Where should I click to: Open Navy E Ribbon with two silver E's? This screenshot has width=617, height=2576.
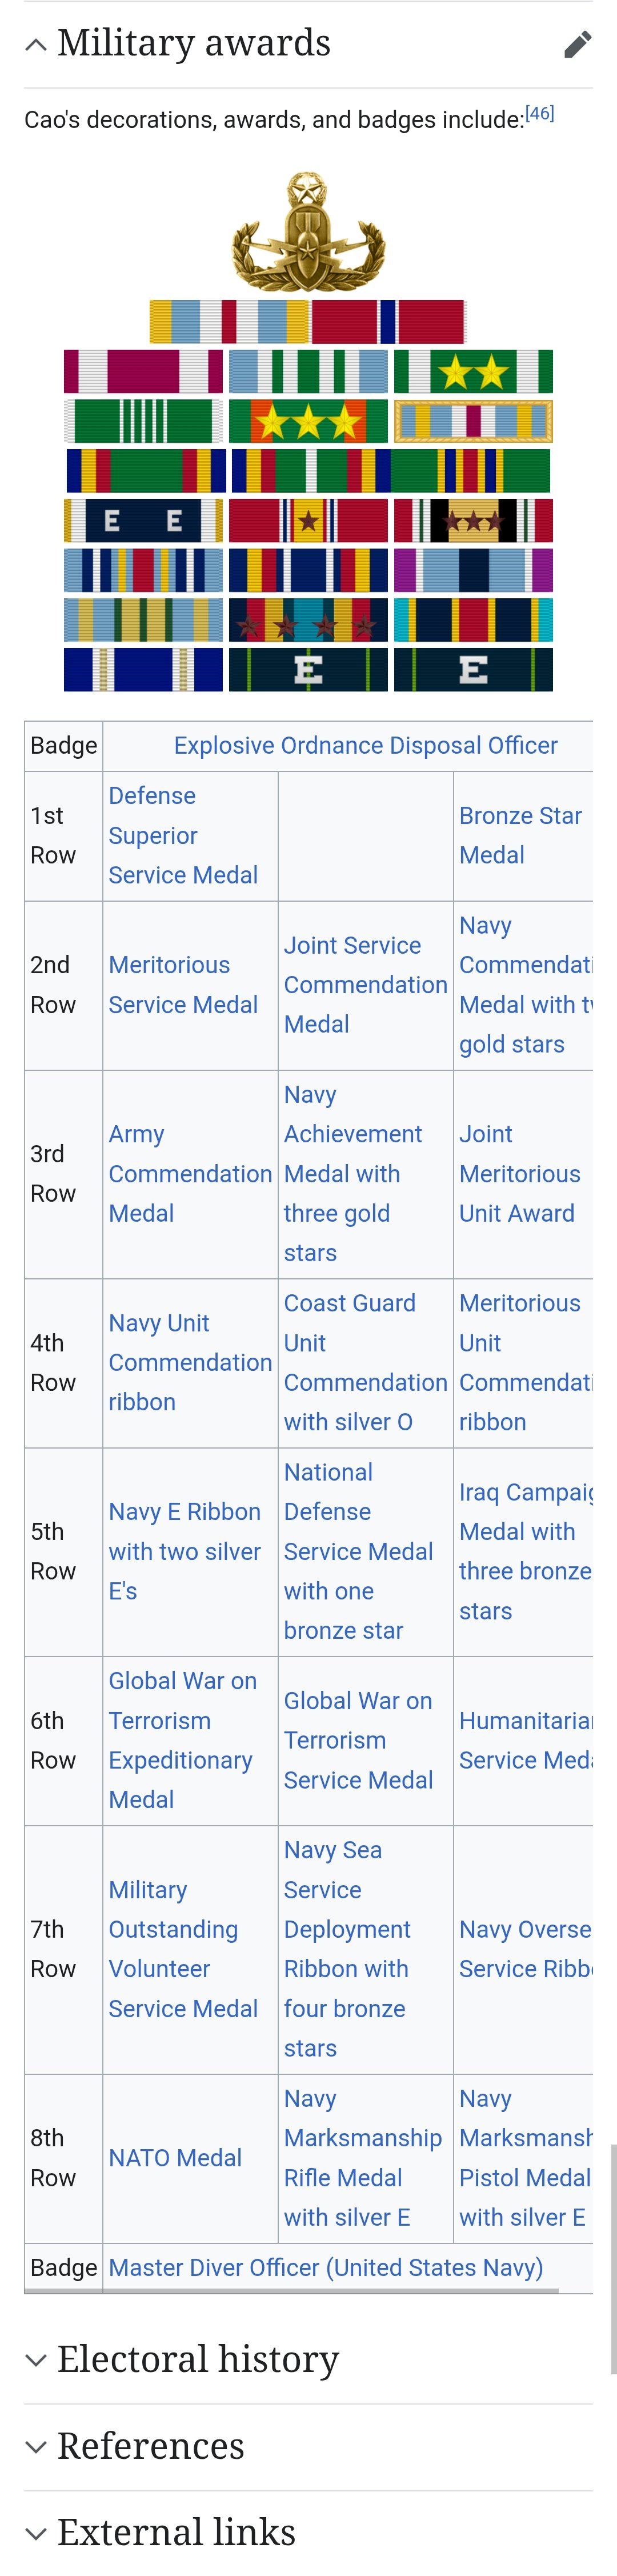pyautogui.click(x=184, y=1551)
